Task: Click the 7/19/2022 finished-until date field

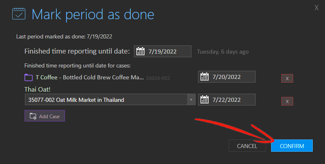Action: 162,51
